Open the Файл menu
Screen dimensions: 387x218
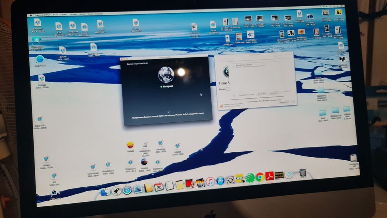pyautogui.click(x=55, y=15)
